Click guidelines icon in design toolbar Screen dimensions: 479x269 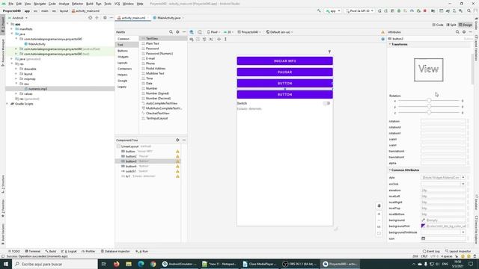[x=225, y=39]
